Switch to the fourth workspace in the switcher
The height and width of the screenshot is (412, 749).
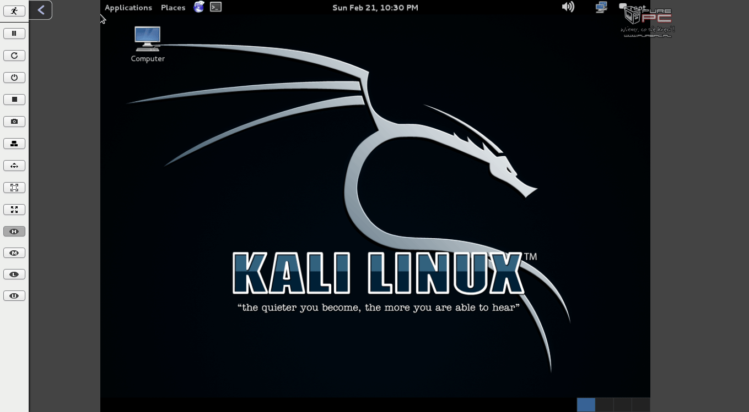[641, 405]
